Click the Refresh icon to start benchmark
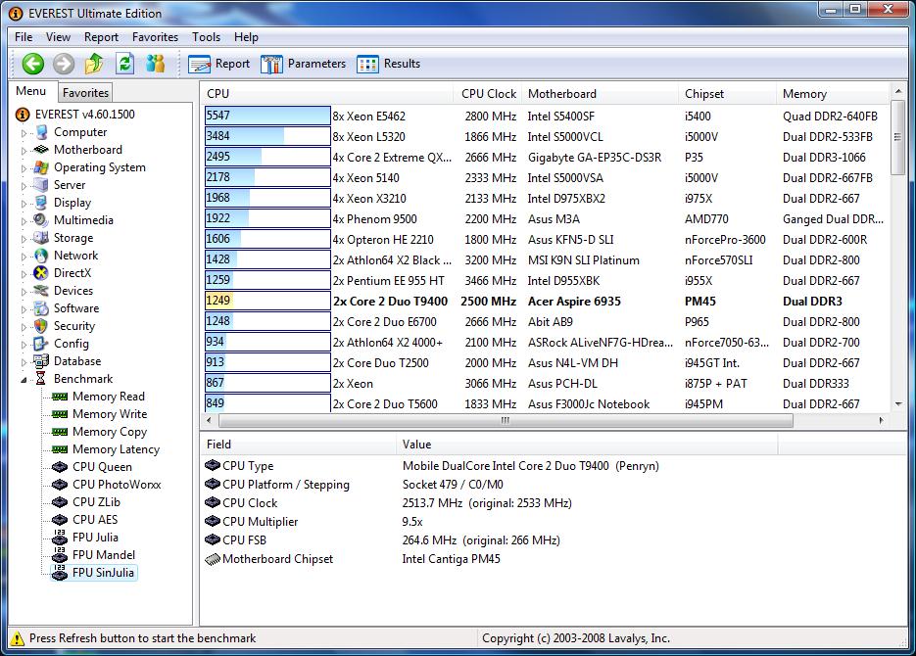 (125, 64)
